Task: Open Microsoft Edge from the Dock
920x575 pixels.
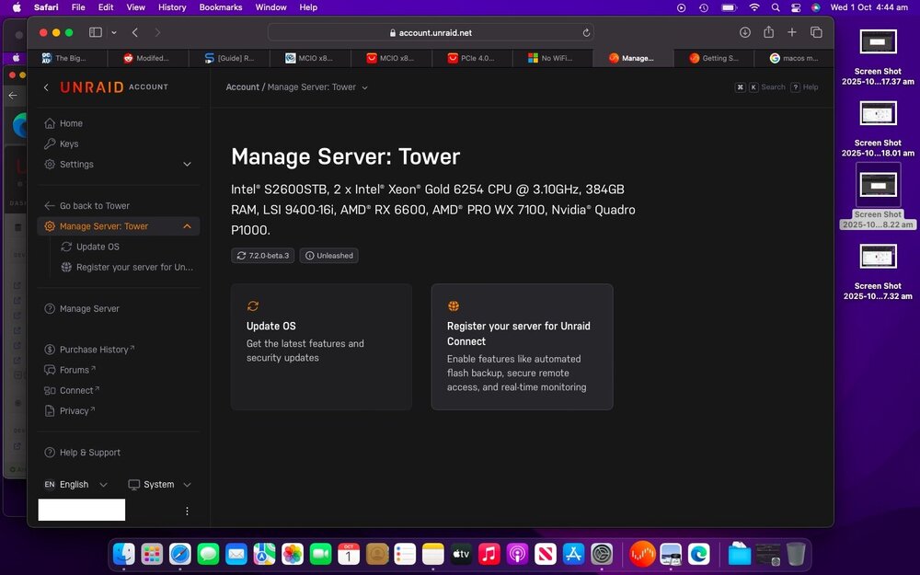Action: pyautogui.click(x=699, y=554)
